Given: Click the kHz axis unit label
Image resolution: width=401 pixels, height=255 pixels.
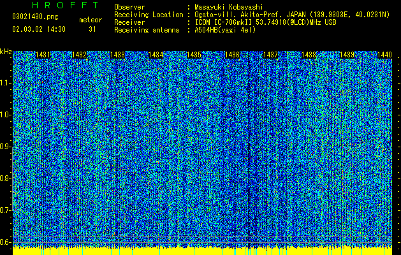Looking at the screenshot, I should tap(6, 52).
